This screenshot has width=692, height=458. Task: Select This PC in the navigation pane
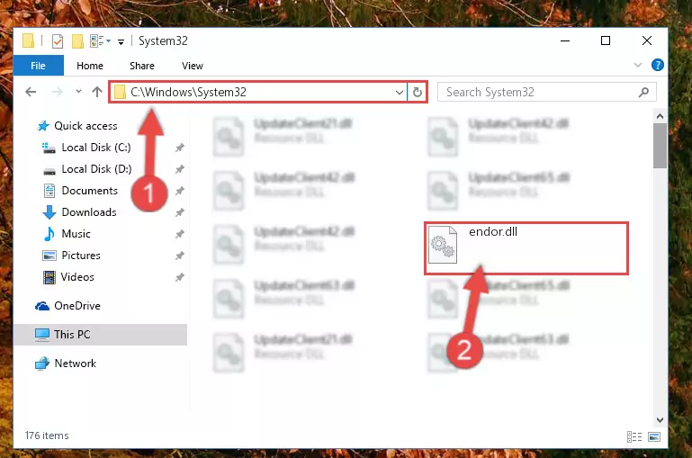[x=101, y=335]
